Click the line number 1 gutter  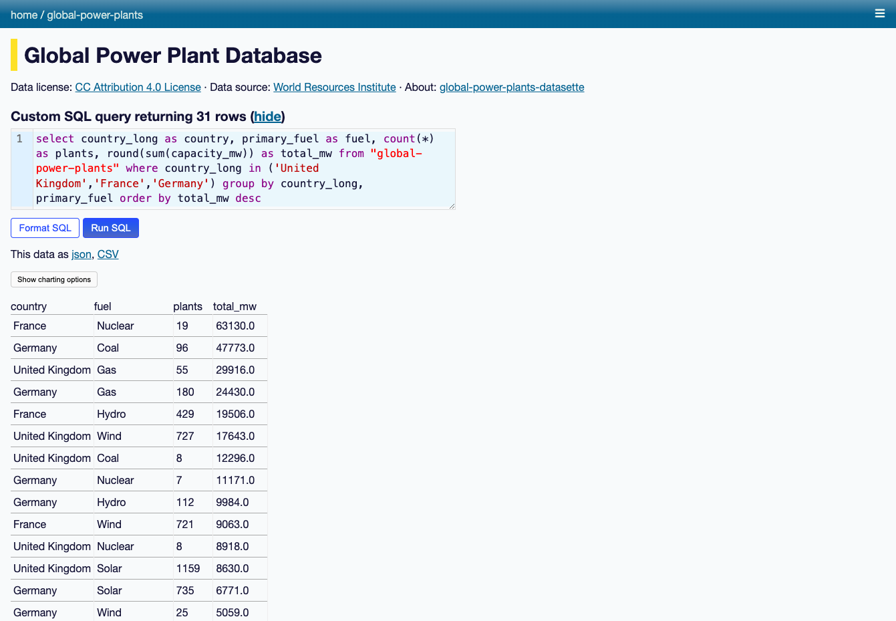coord(20,139)
